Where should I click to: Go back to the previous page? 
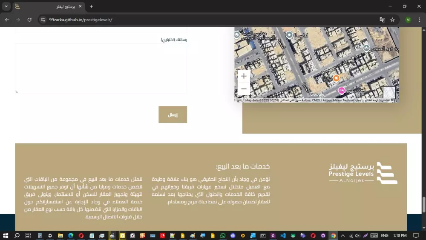pyautogui.click(x=7, y=20)
